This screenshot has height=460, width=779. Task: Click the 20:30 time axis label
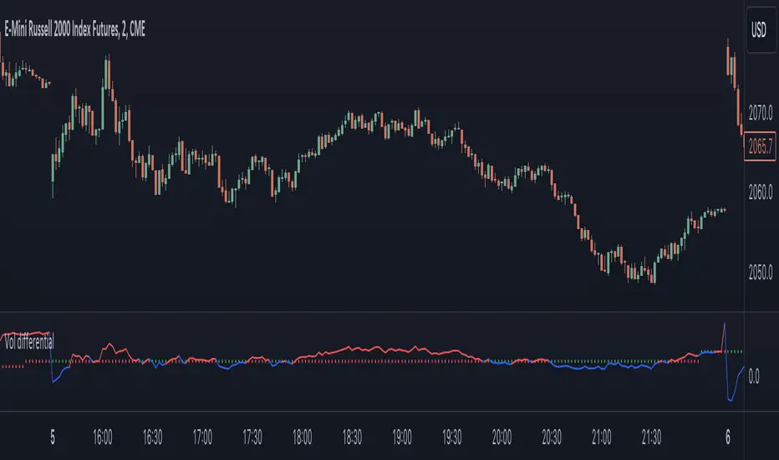(552, 437)
